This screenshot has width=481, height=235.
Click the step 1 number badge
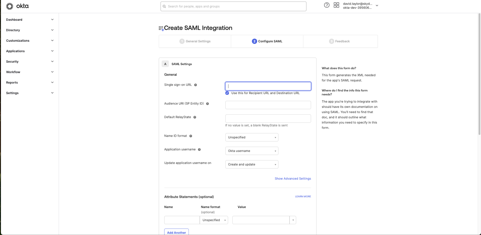(182, 41)
